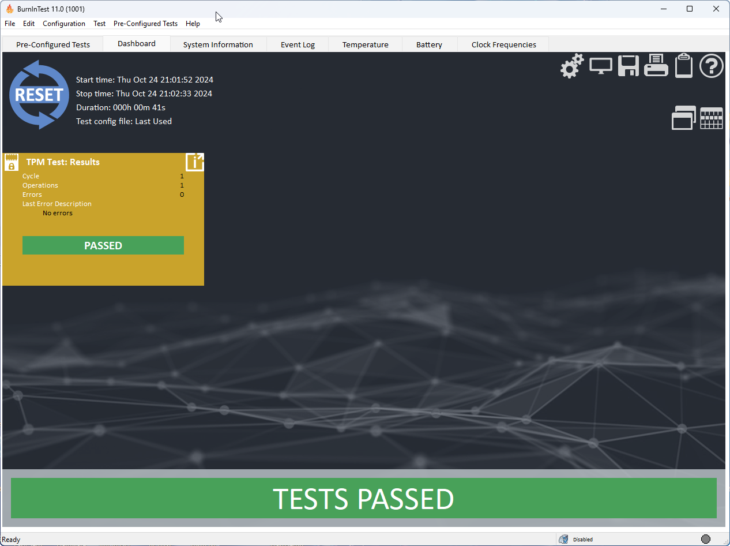This screenshot has height=546, width=730.
Task: Close the BurnInTest window
Action: [716, 9]
